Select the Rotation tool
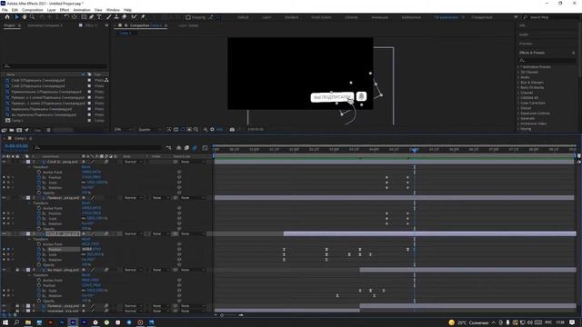The width and height of the screenshot is (582, 327). point(66,17)
